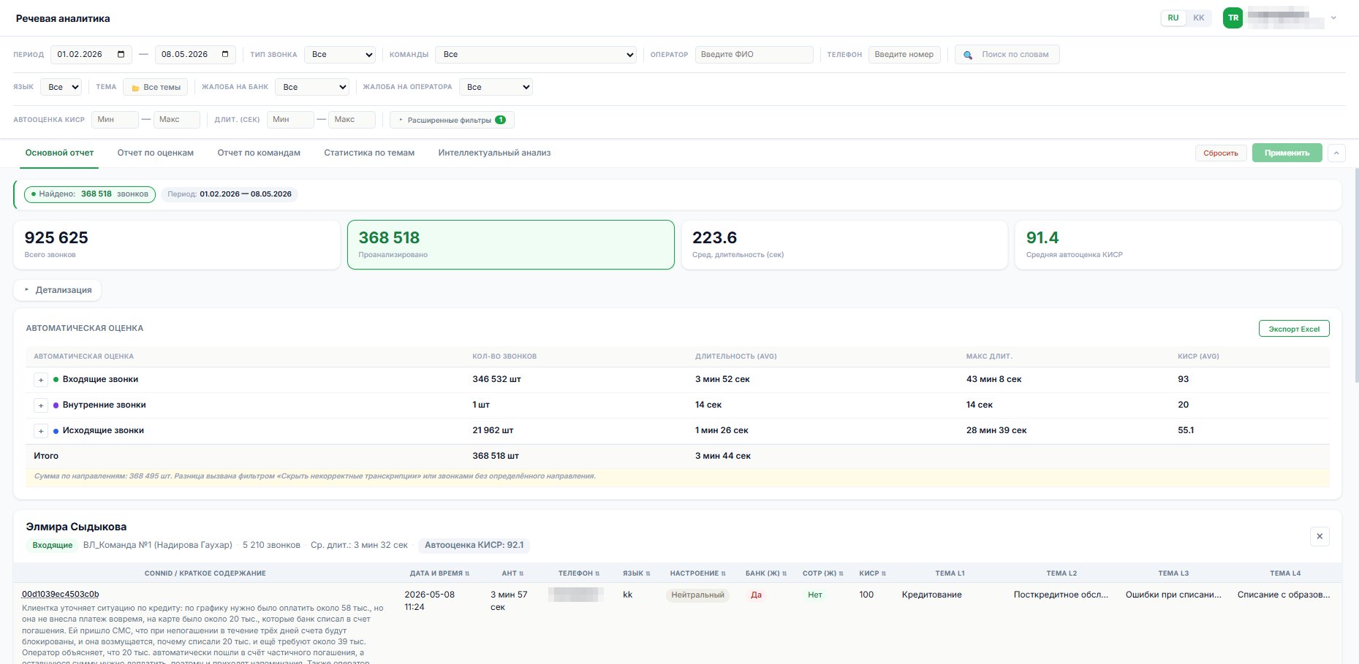Open the start date calendar picker icon

[121, 54]
